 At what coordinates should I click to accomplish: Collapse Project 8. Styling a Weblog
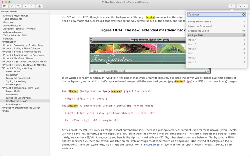click(x=2, y=68)
